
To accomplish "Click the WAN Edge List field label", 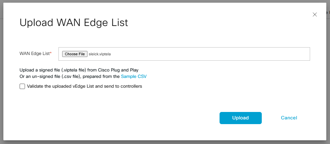I will (35, 54).
